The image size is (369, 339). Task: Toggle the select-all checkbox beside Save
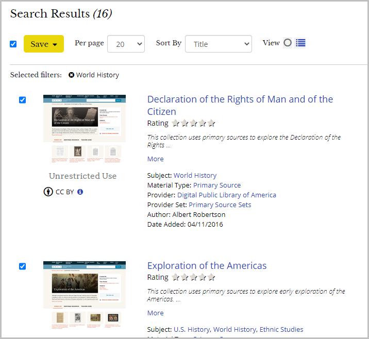pyautogui.click(x=13, y=44)
